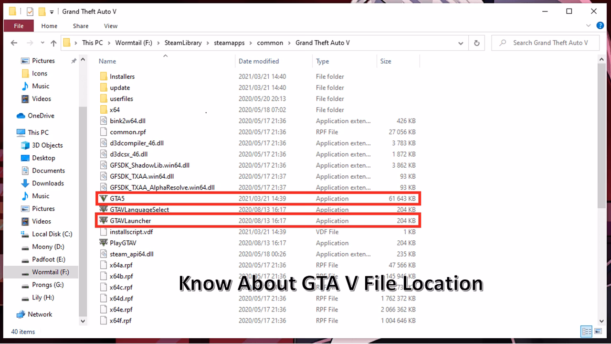Viewport: 611px width, 344px height.
Task: Click the Properties quick access toolbar icon
Action: point(30,11)
